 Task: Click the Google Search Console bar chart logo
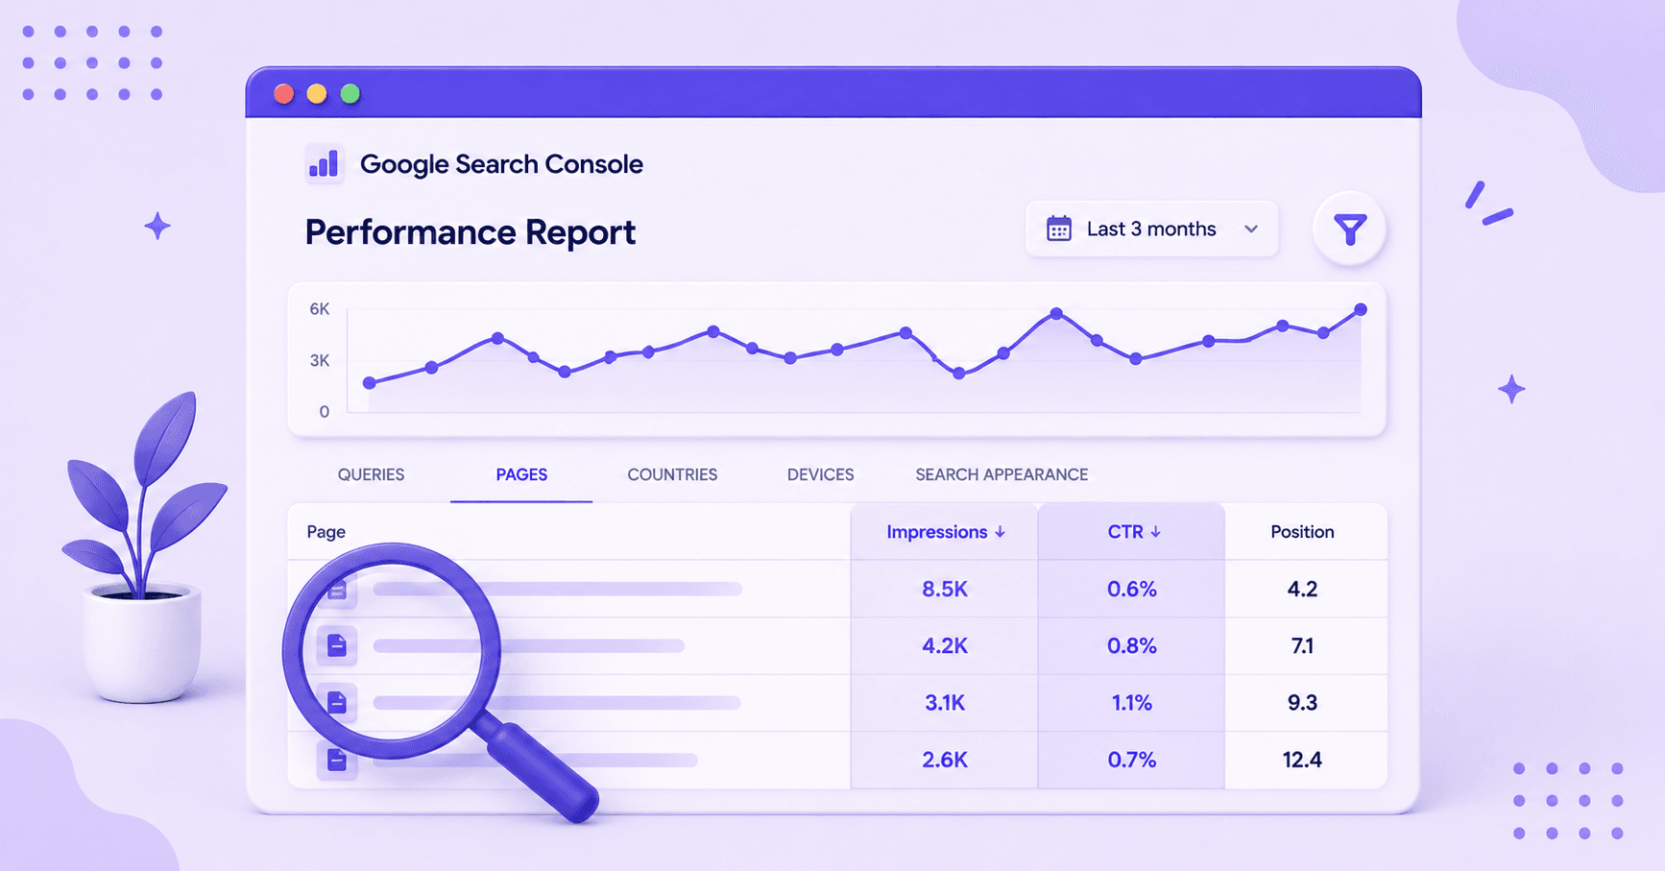pyautogui.click(x=325, y=164)
